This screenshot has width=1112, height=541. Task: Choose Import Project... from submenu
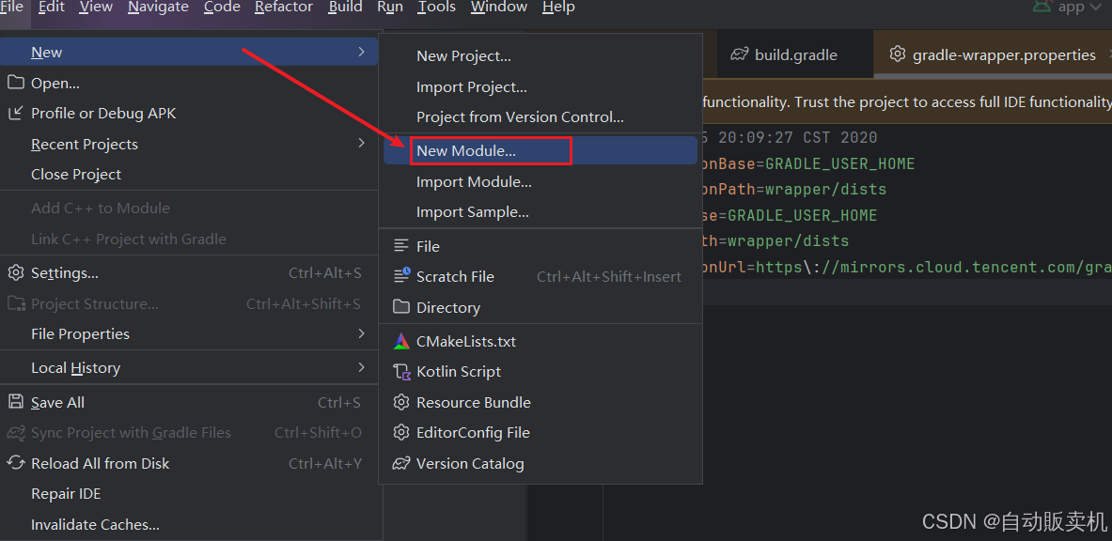point(540,86)
